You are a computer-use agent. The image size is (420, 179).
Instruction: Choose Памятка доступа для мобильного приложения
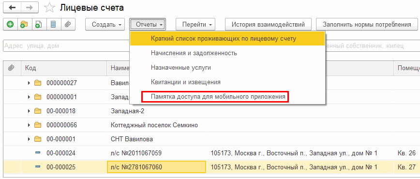point(227,96)
